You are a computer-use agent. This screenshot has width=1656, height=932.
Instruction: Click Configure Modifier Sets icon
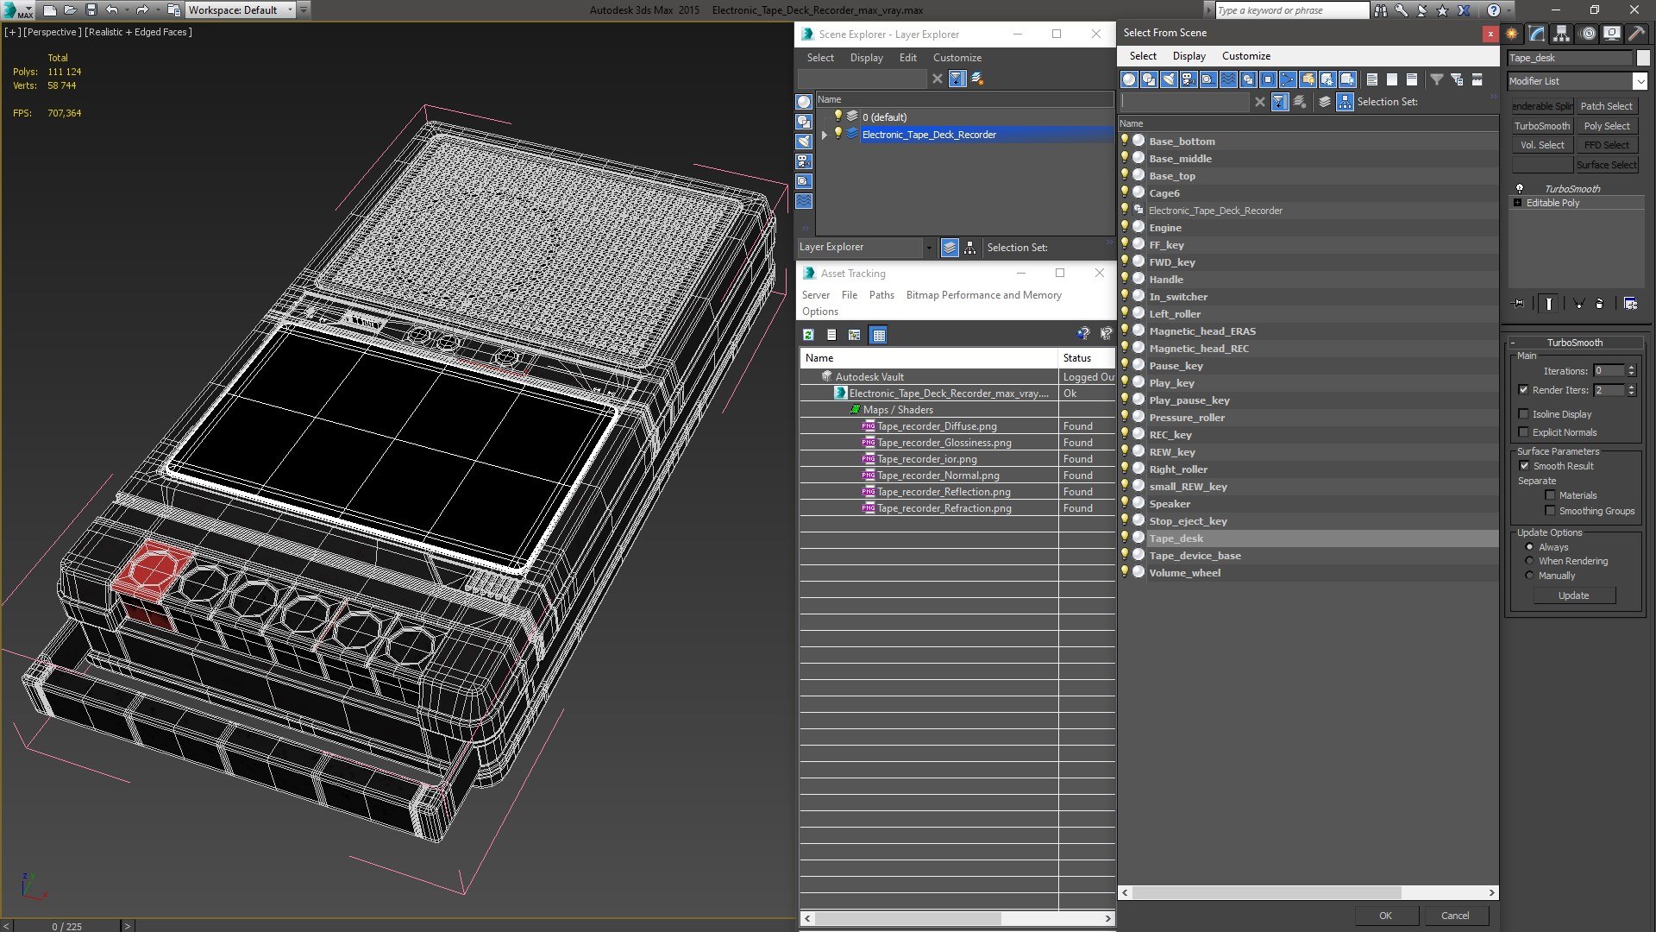pos(1630,304)
